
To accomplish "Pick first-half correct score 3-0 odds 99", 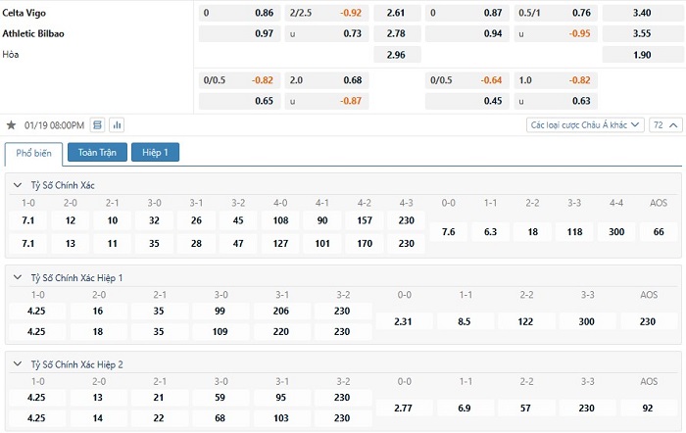I will pos(220,311).
